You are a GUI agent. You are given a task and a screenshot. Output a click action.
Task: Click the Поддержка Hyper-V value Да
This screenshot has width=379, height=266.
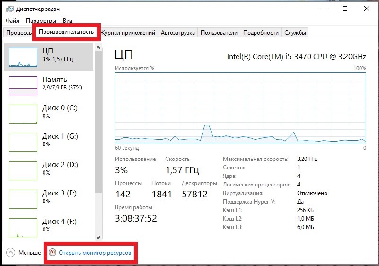click(x=300, y=202)
